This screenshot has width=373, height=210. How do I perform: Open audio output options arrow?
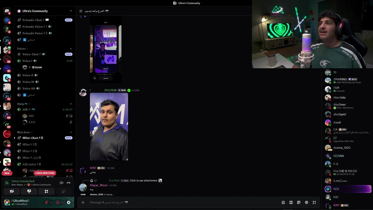(62, 202)
